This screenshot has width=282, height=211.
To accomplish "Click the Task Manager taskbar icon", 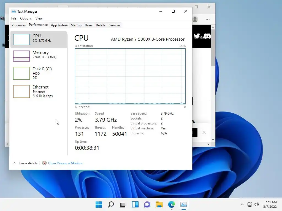I will (184, 204).
